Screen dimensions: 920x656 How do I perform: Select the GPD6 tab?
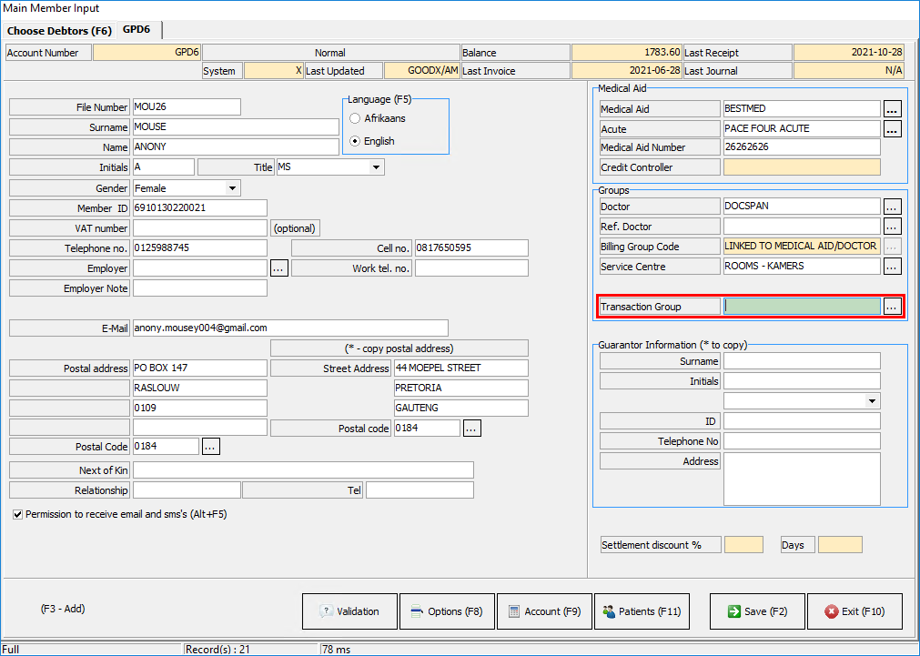click(x=136, y=30)
